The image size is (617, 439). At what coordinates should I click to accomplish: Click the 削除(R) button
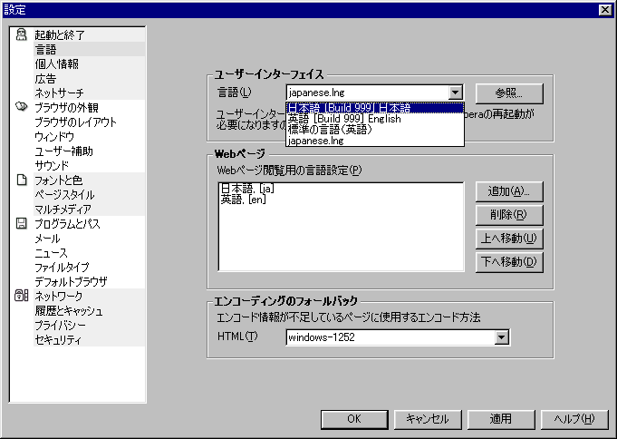508,215
